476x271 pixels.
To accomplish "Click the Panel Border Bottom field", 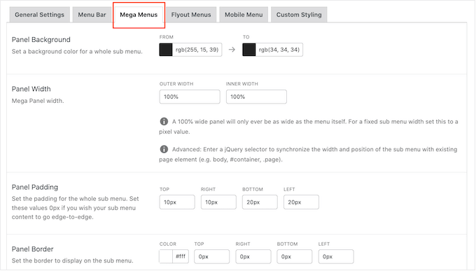I will point(295,256).
